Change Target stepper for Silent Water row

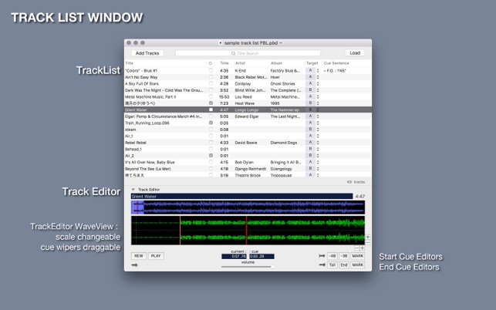click(x=318, y=110)
